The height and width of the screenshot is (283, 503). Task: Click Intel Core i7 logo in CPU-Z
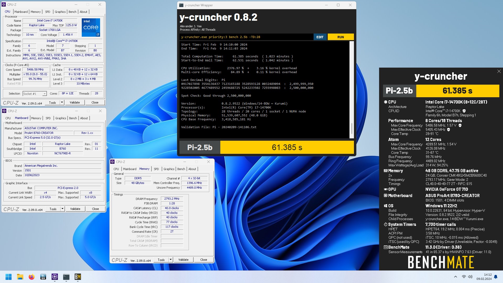(x=91, y=28)
